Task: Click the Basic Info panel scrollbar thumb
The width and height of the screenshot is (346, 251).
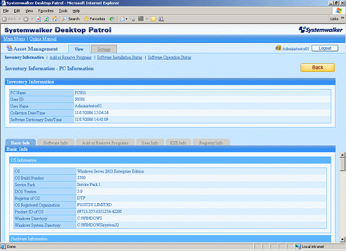Action: (342, 164)
